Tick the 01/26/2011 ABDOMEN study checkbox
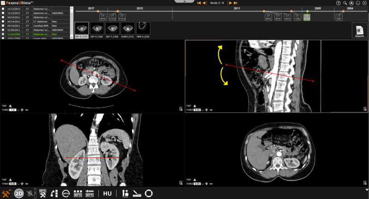 click(3, 30)
